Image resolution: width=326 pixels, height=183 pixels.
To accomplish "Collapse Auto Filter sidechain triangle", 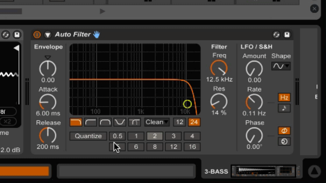I will pyautogui.click(x=48, y=35).
